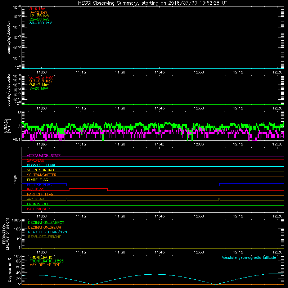Click the first AAZ_FLAG pulse near 11:10
The image size is (288, 288).
coord(67,199)
